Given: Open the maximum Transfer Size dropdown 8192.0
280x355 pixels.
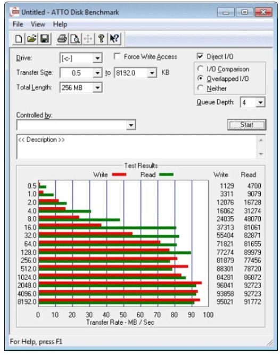Looking at the screenshot, I should coord(152,73).
